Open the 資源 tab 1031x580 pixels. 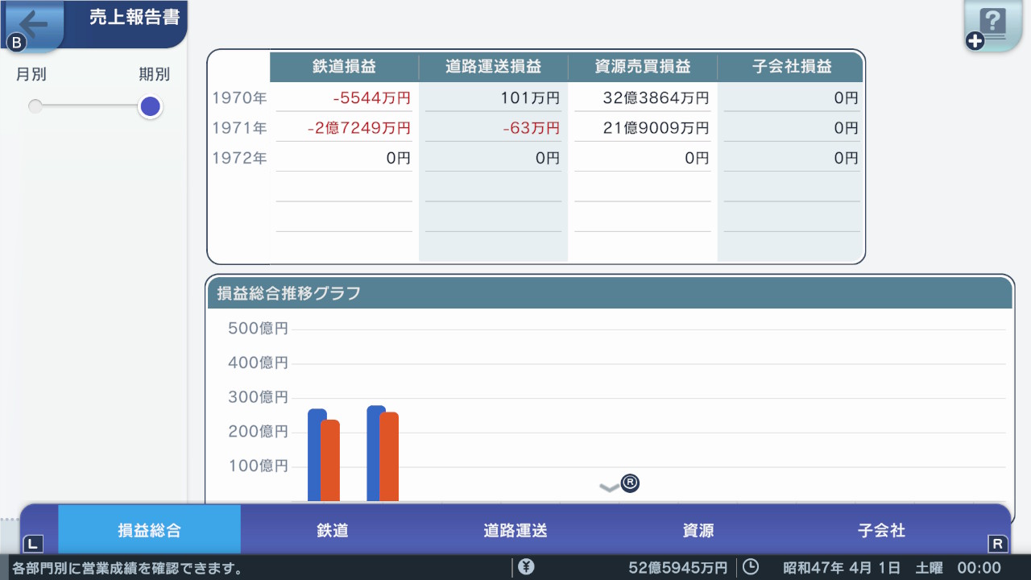(698, 530)
